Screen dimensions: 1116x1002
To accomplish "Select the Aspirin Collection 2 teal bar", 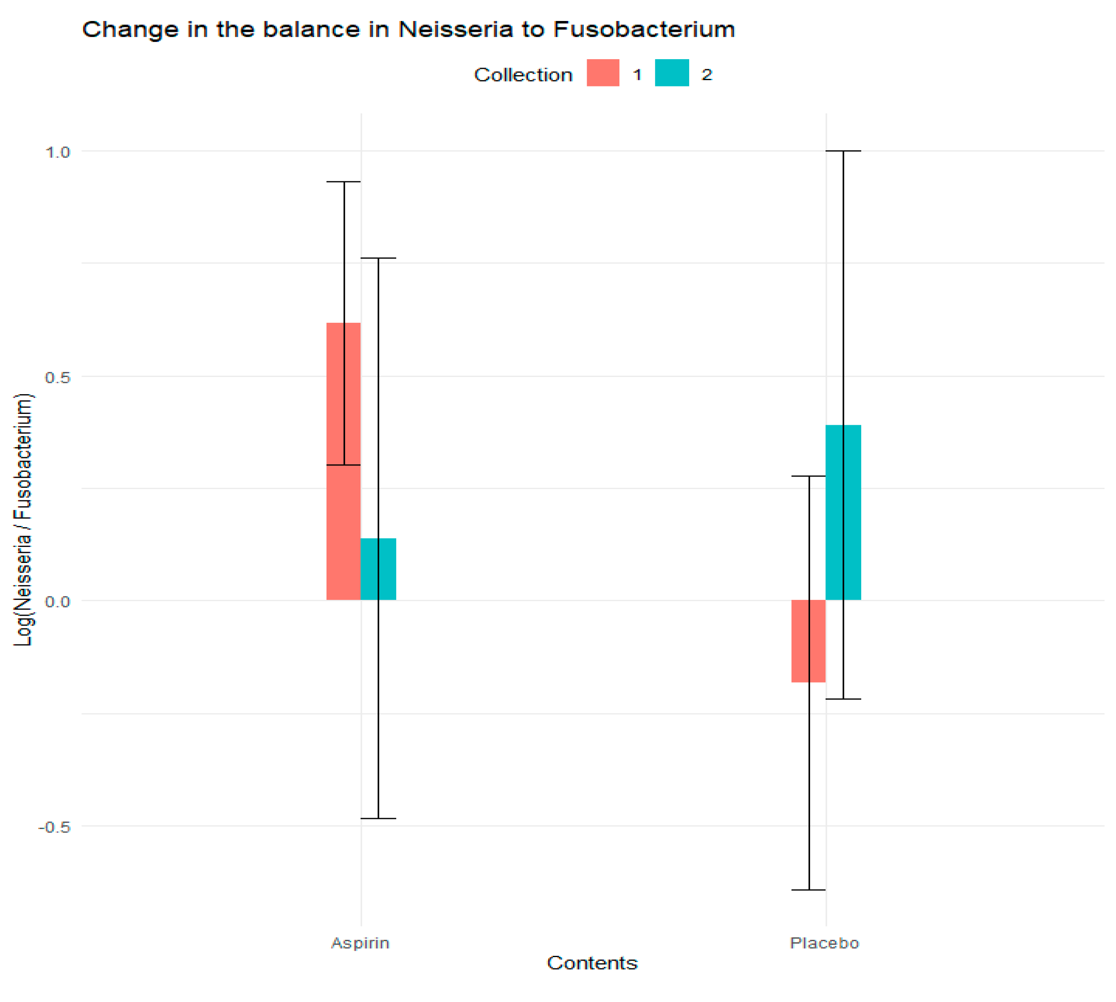I will [378, 569].
